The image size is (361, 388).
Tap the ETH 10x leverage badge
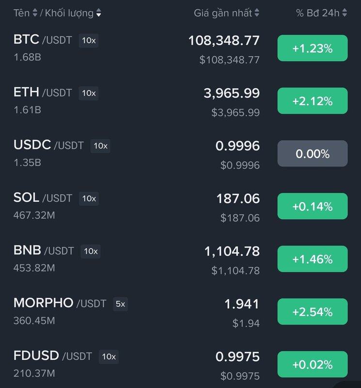pyautogui.click(x=89, y=93)
